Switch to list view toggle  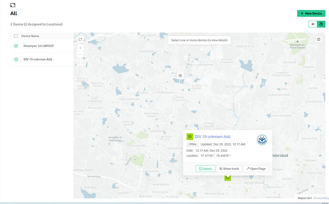point(313,24)
